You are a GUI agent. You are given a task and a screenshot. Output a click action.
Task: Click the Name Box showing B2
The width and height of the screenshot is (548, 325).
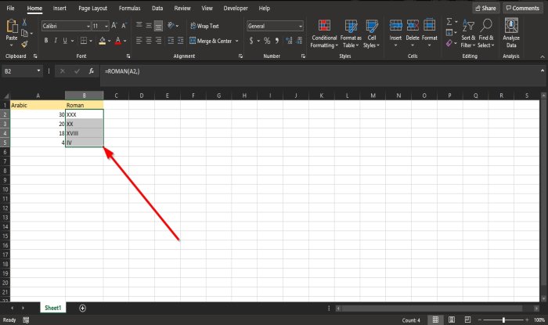pyautogui.click(x=19, y=71)
